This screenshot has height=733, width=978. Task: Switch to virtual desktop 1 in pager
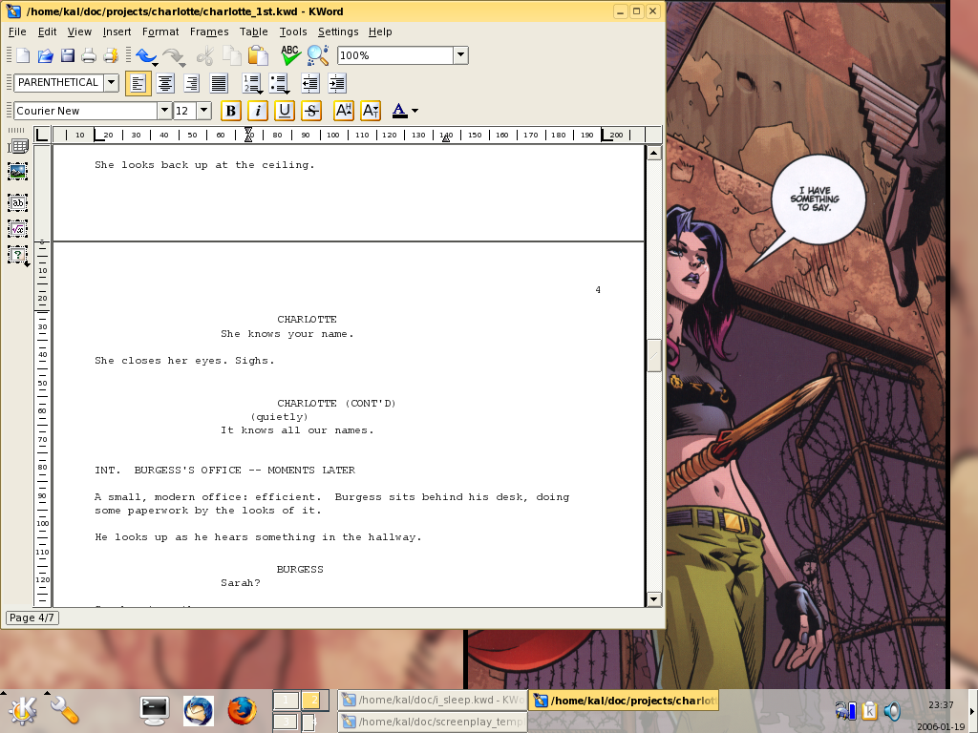286,700
